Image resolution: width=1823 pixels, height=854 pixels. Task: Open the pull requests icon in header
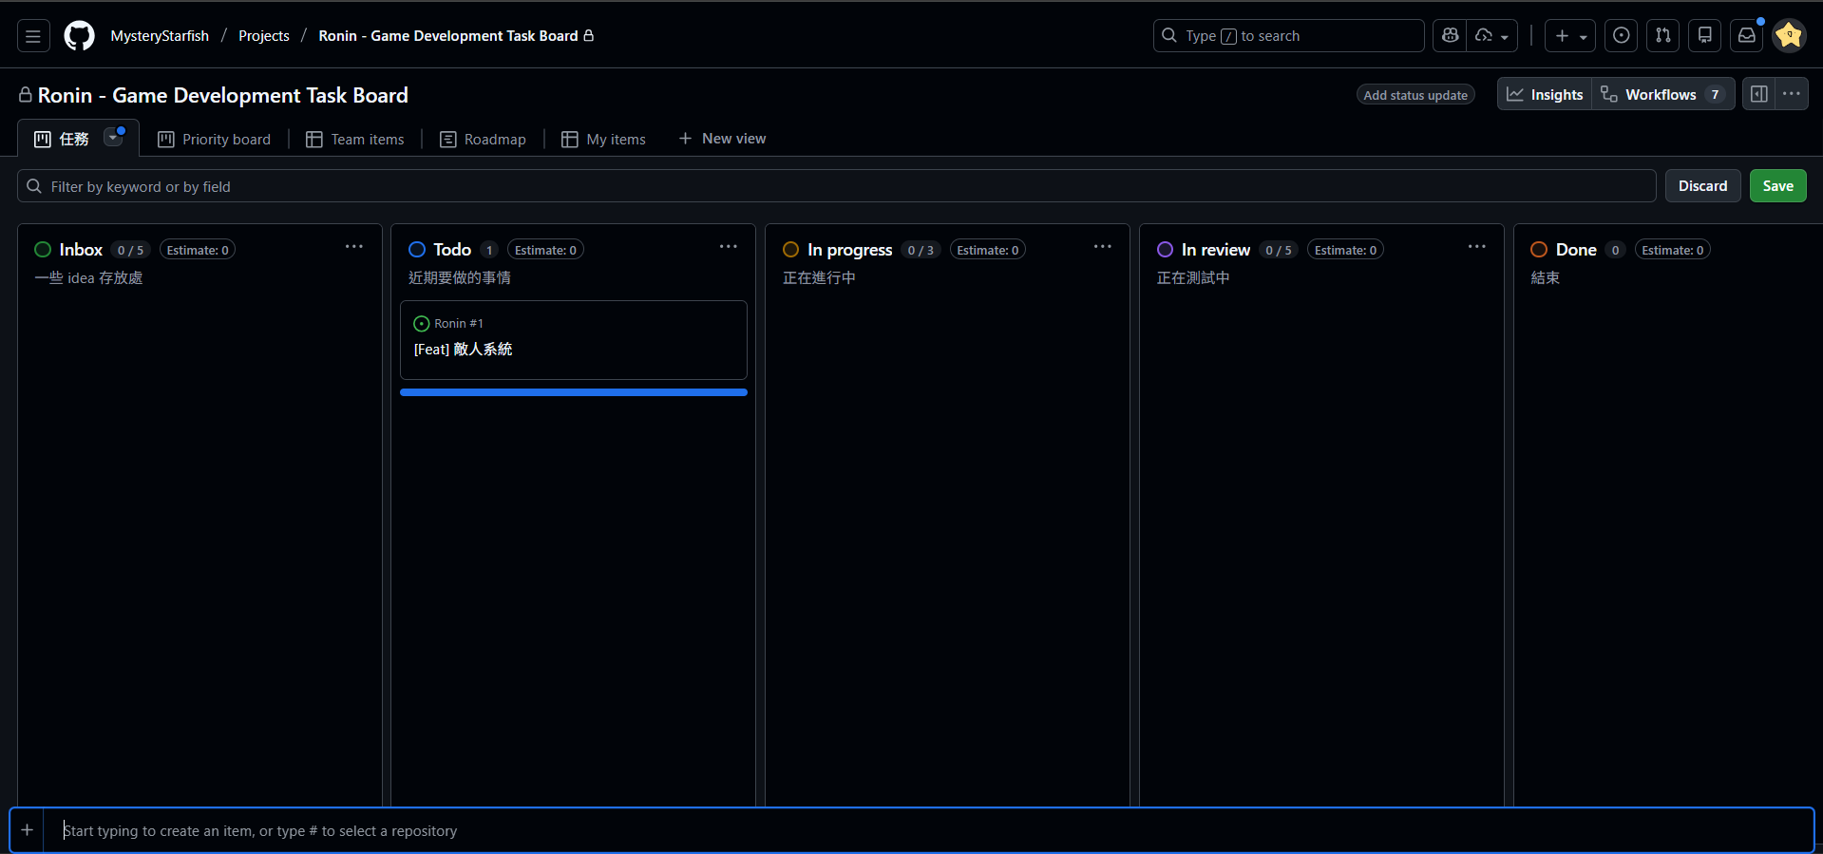pos(1663,36)
